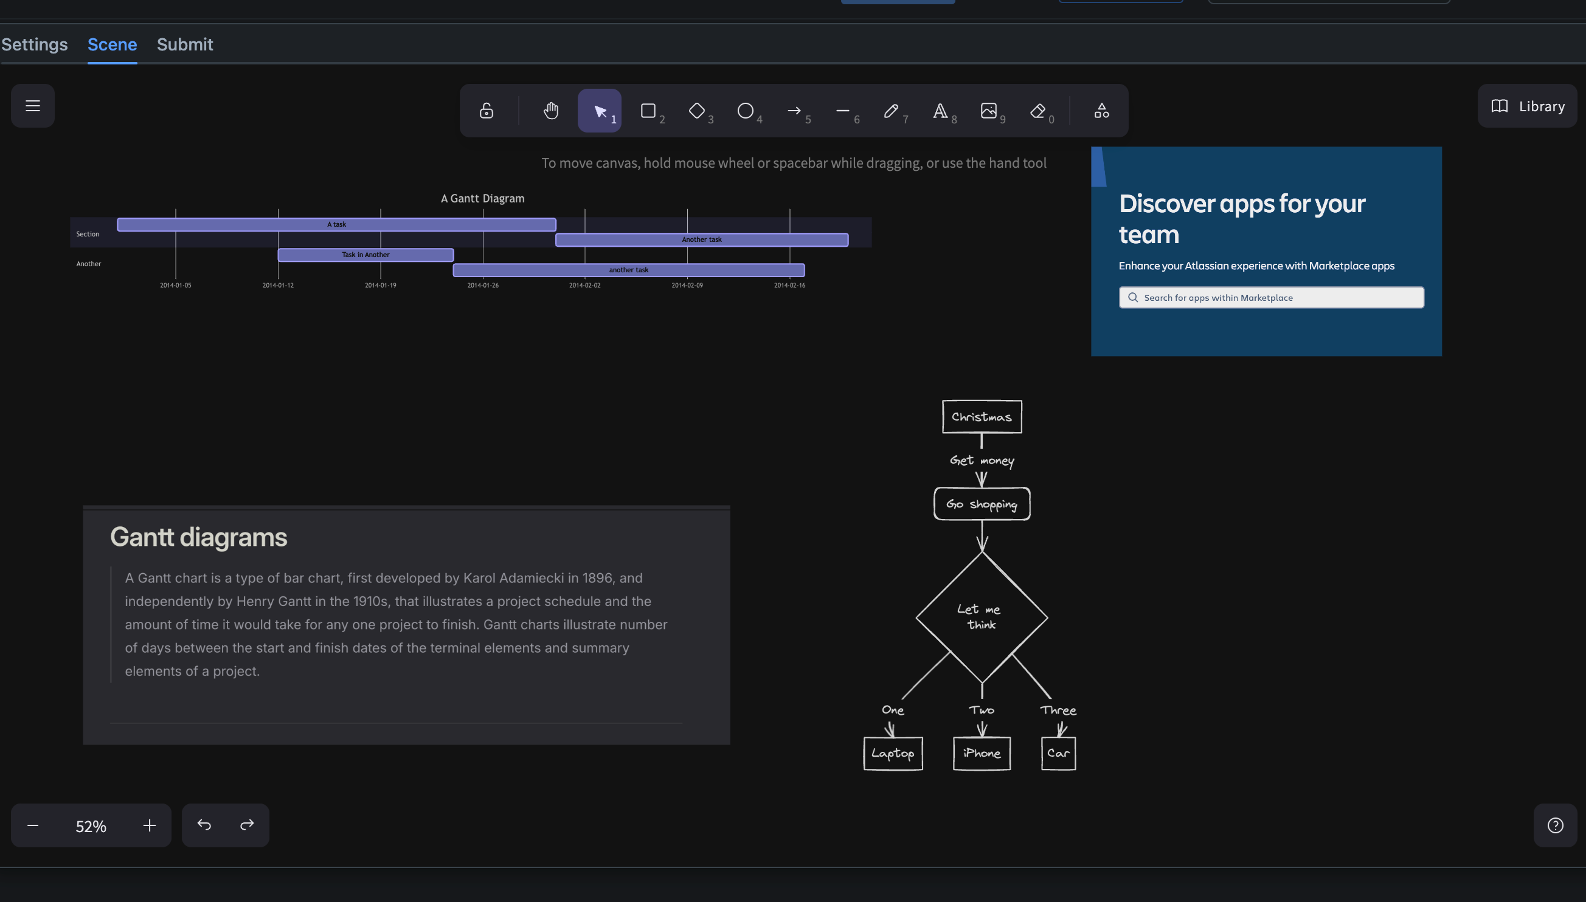Select the Line tool

coord(843,111)
